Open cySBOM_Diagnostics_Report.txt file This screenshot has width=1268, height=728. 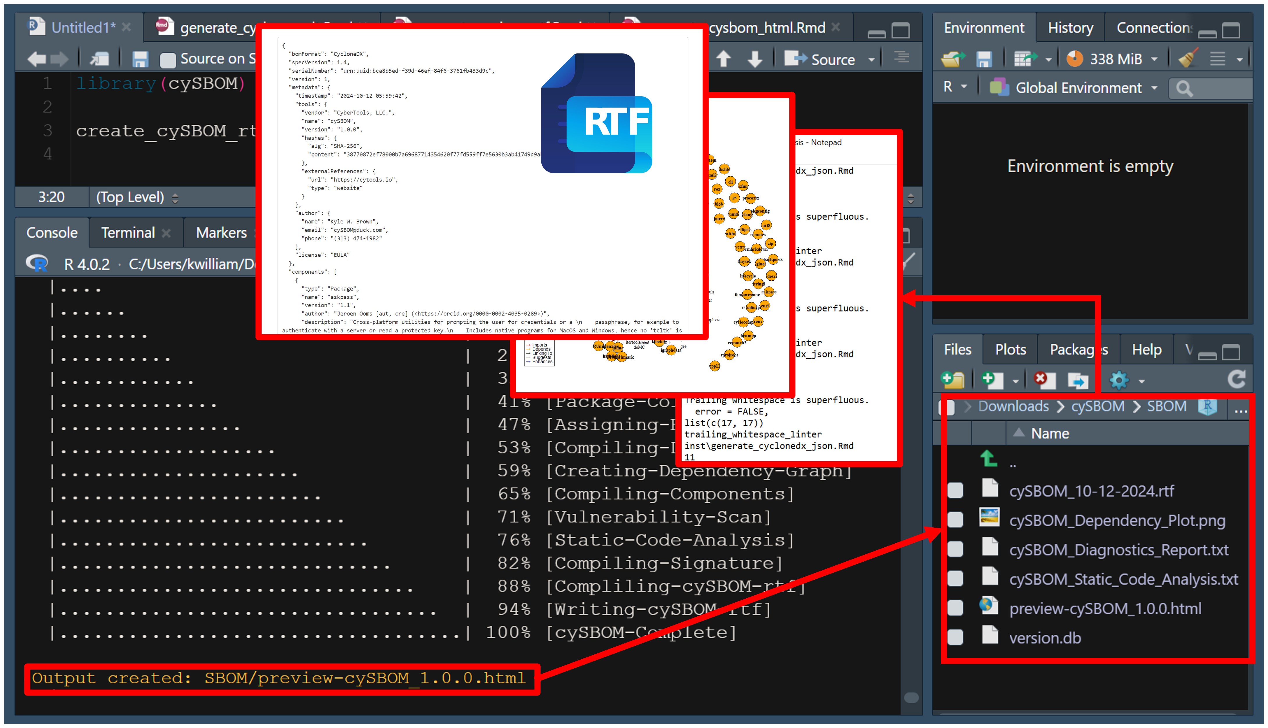coord(1118,549)
